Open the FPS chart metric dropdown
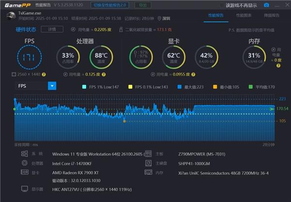 52,86
